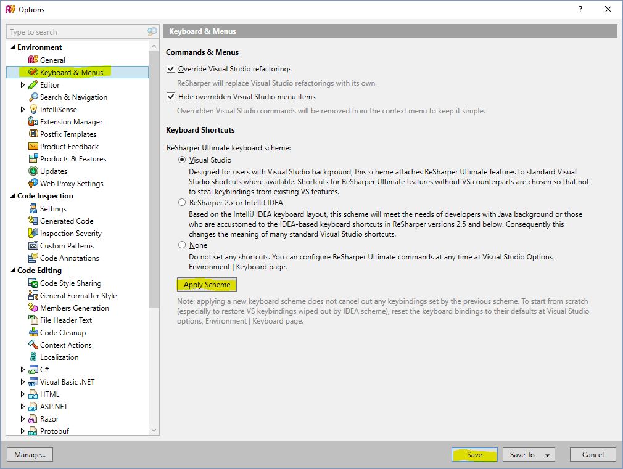623x469 pixels.
Task: Expand the ASP.NET tree node
Action: pos(23,406)
